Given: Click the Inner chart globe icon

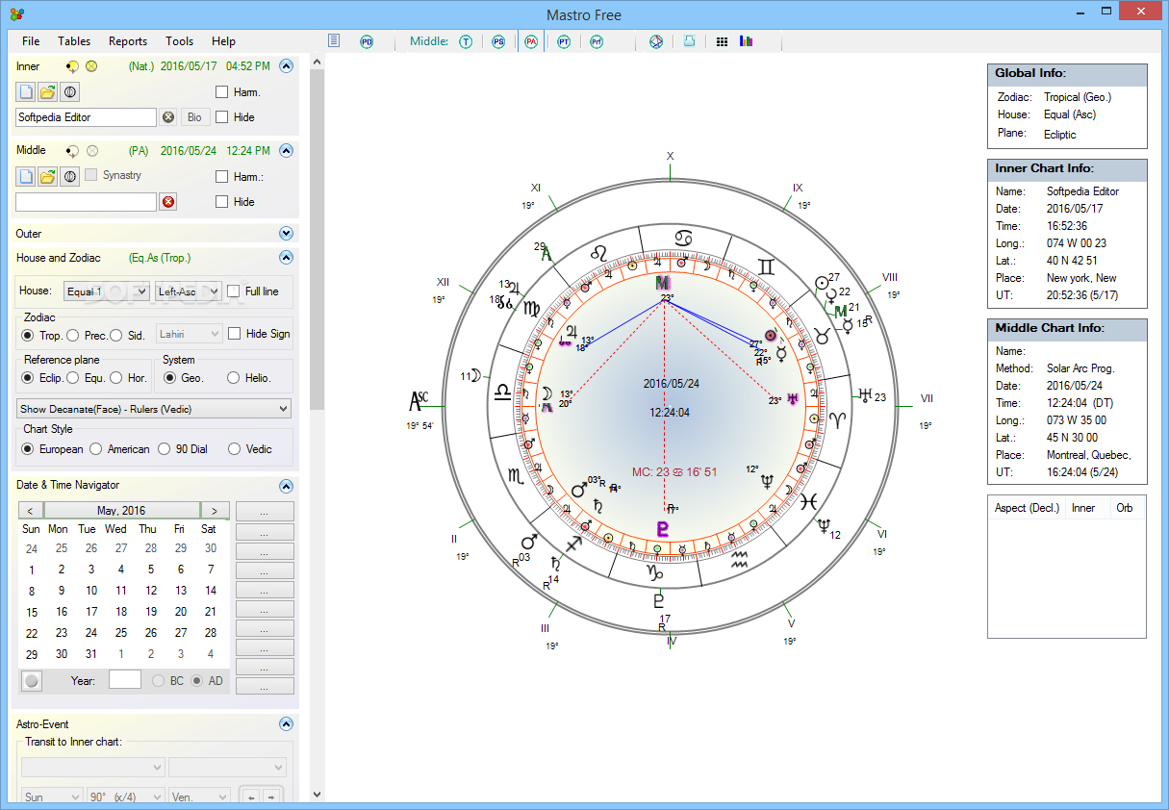Looking at the screenshot, I should click(69, 92).
